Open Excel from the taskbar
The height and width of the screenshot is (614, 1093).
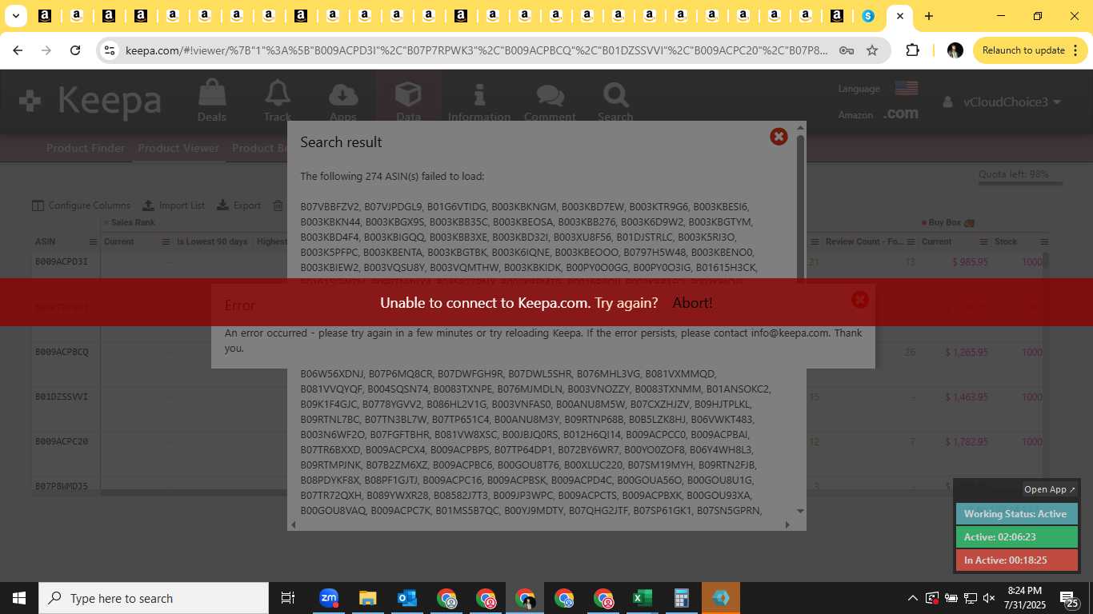[x=642, y=598]
